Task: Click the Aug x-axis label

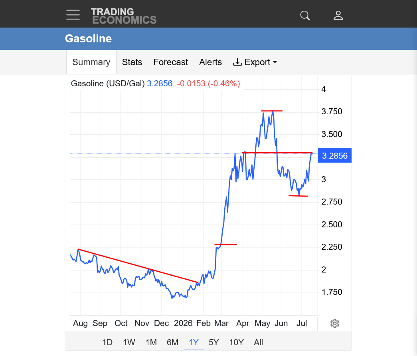Action: click(80, 323)
